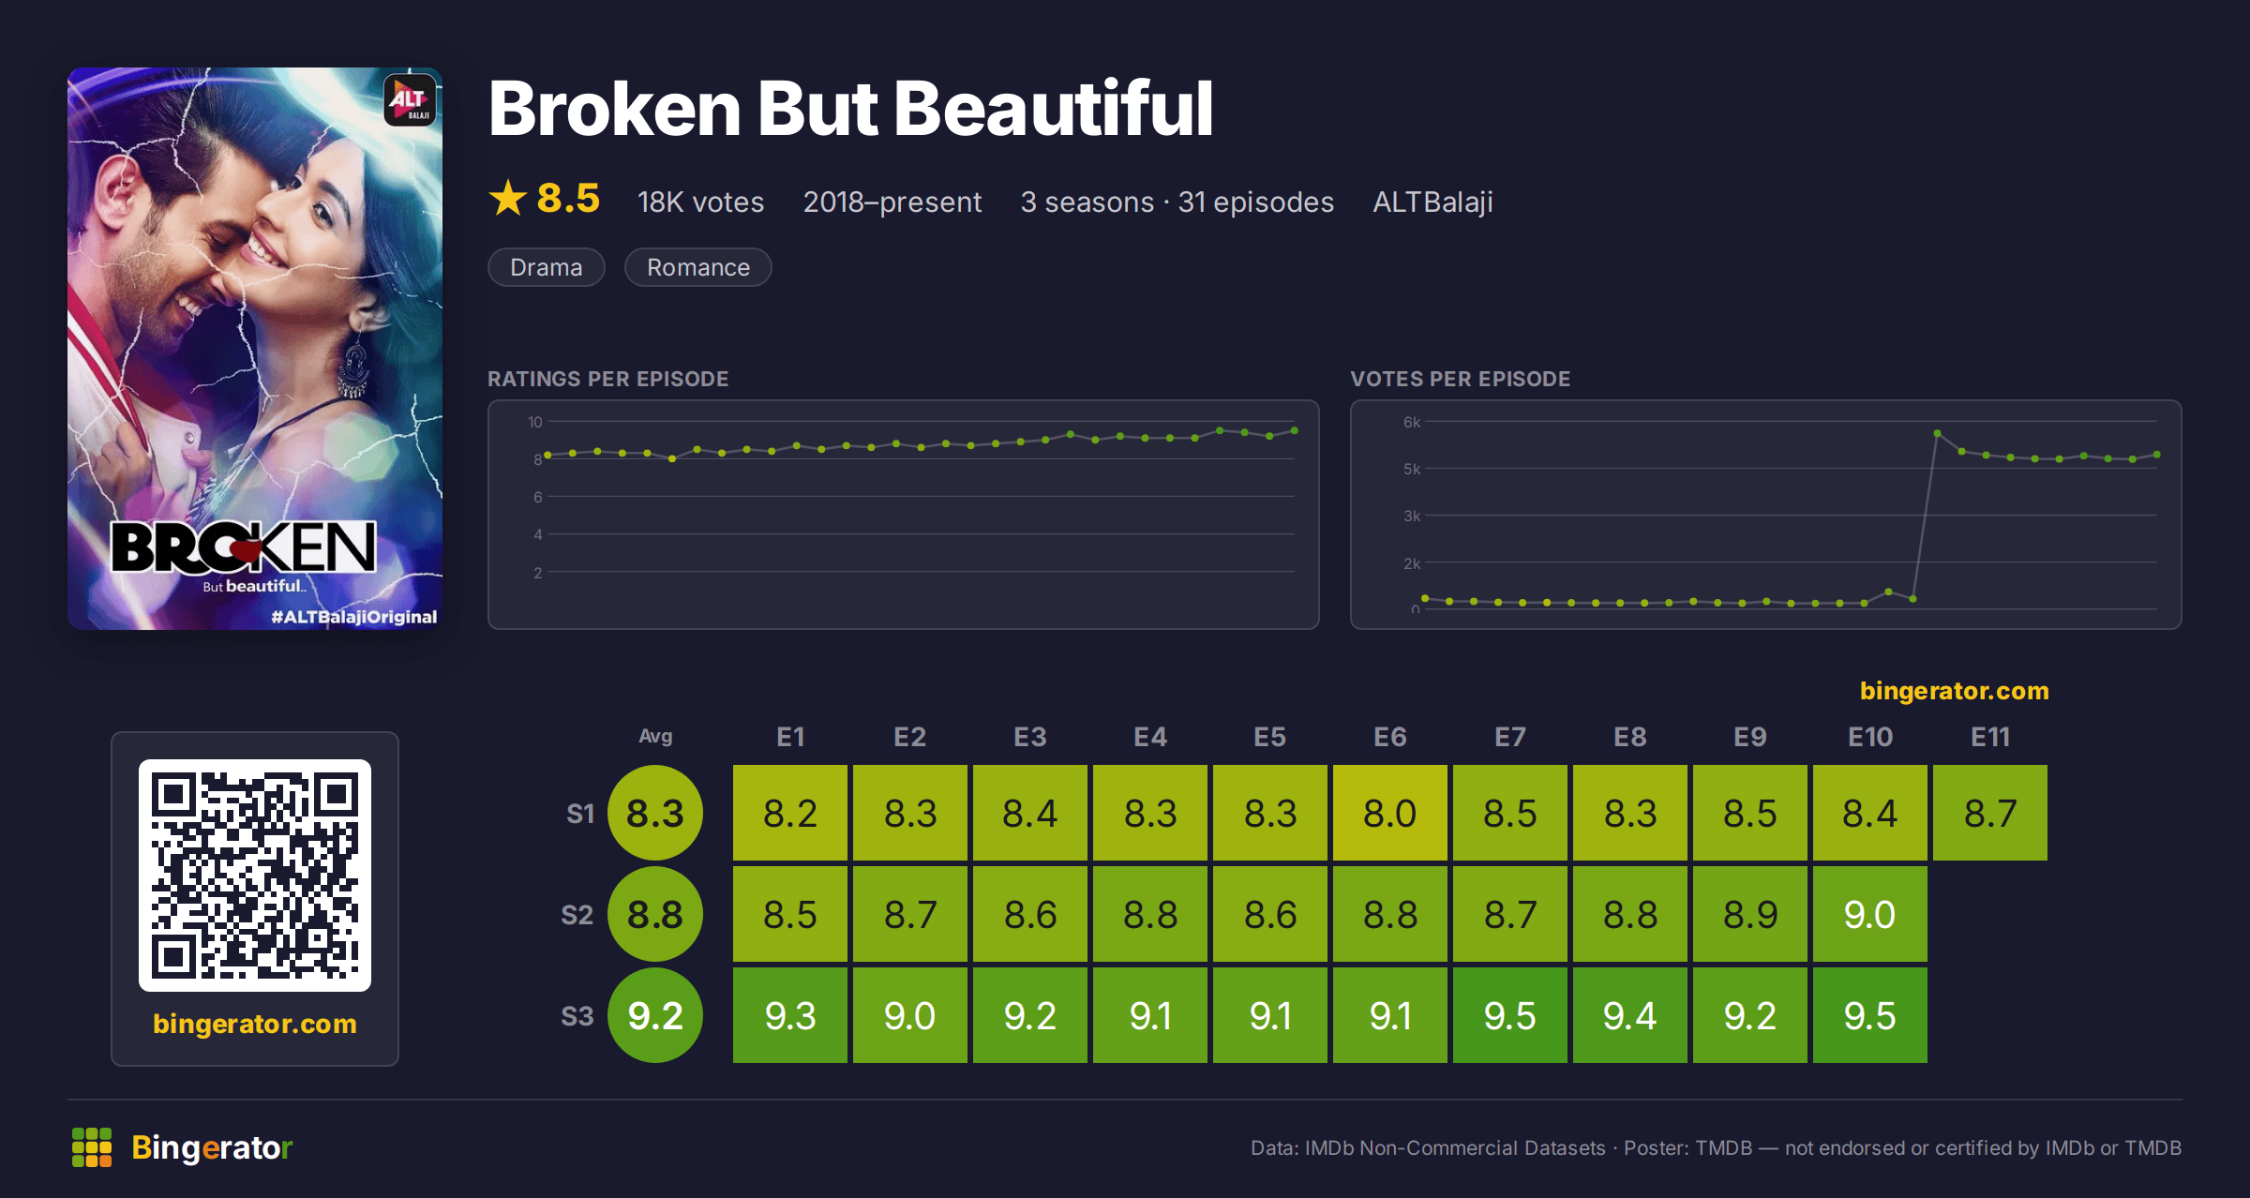Click S2 E10 rating cell 9.0
The height and width of the screenshot is (1198, 2250).
[1870, 914]
